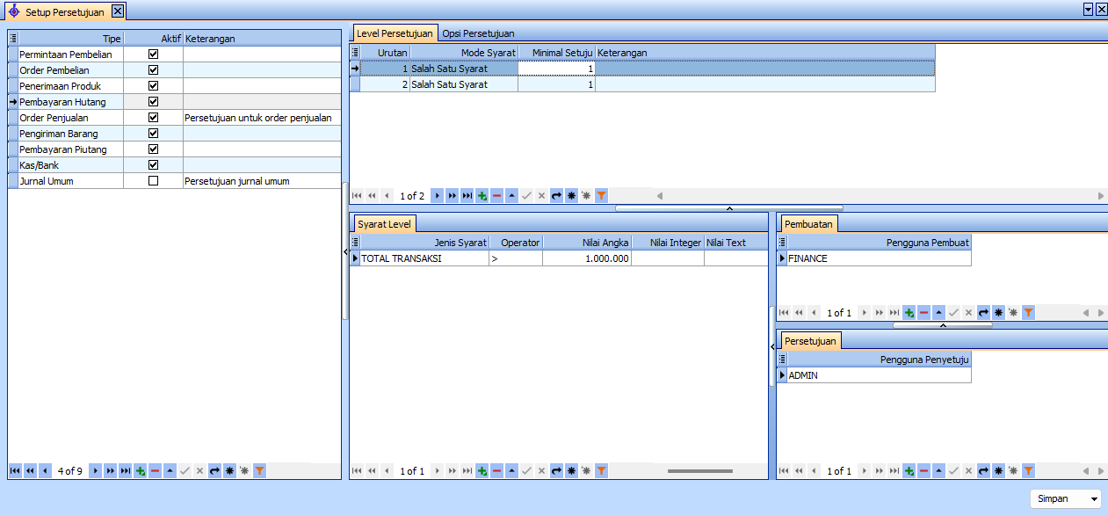1108x516 pixels.
Task: Collapse Level Persetujuan panel via splitter chevron
Action: coord(729,208)
